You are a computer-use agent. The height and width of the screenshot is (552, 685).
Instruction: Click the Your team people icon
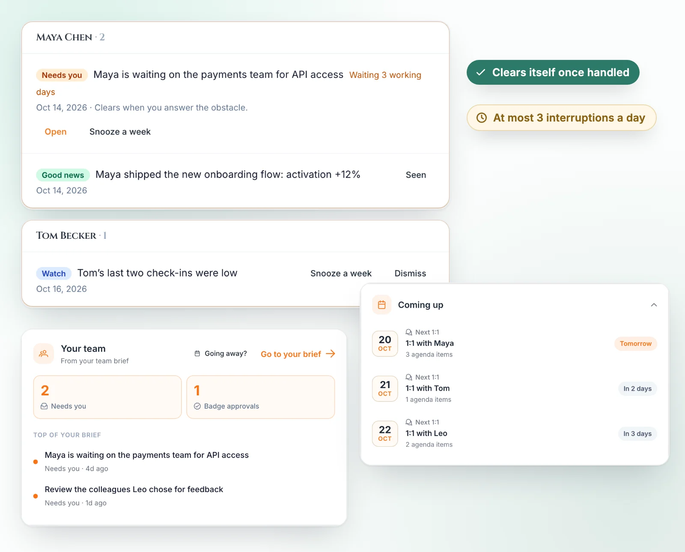coord(44,353)
